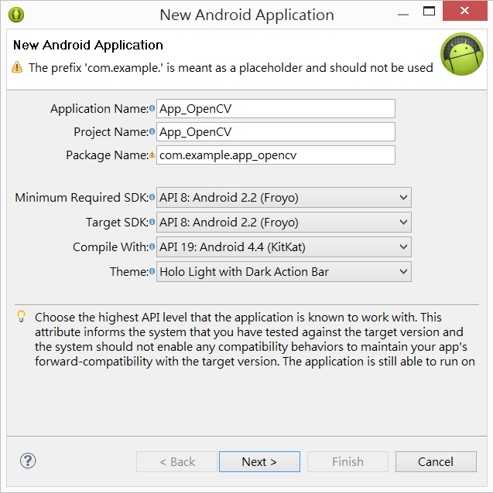Viewport: 493px width, 493px height.
Task: Minimize the New Android Application window
Action: (403, 14)
